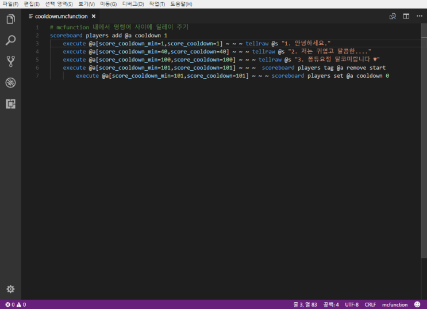This screenshot has height=309, width=427.
Task: Select mcfunction language mode in status bar
Action: 395,304
